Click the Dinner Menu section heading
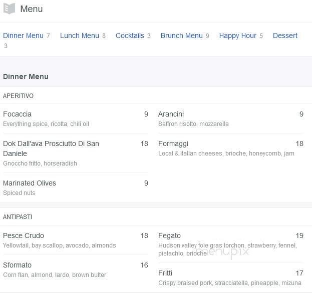The width and height of the screenshot is (312, 293). tap(26, 76)
